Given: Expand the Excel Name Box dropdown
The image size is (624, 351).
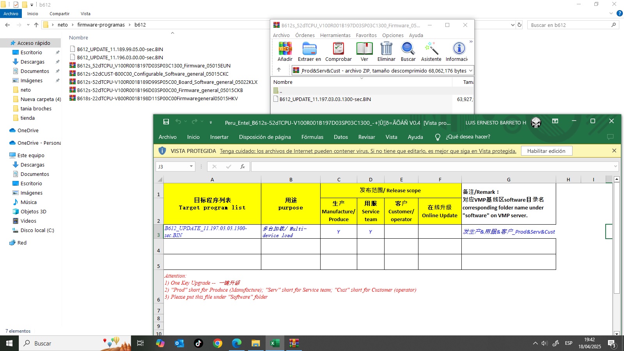Looking at the screenshot, I should [x=191, y=167].
